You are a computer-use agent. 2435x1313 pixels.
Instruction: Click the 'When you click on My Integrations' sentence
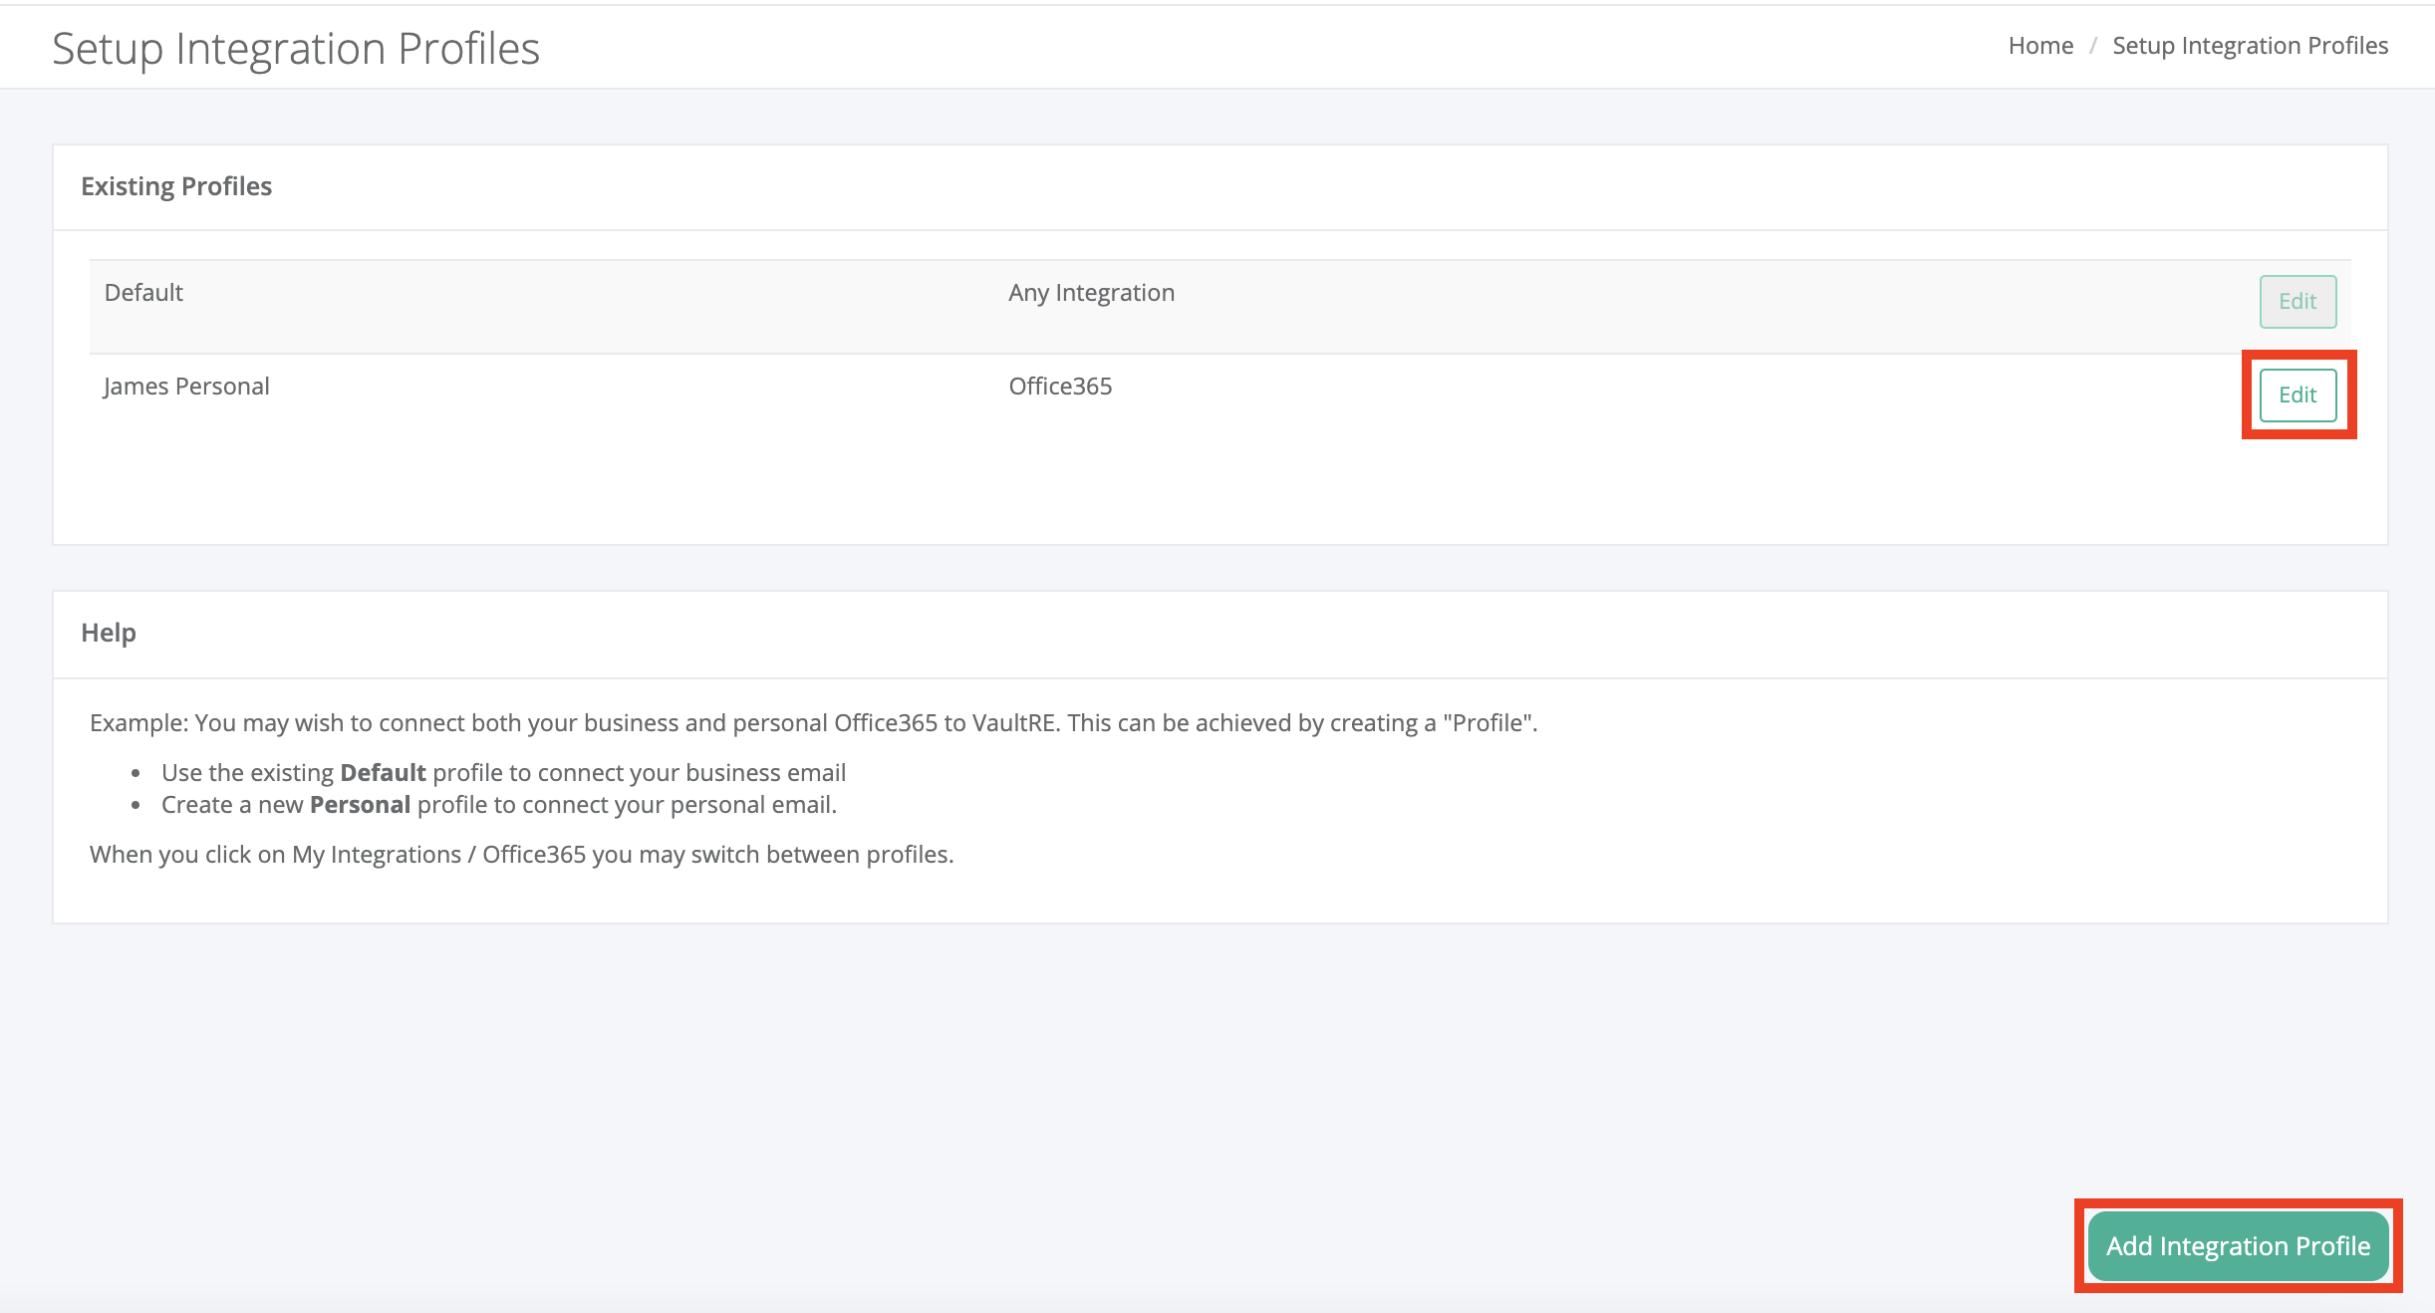522,855
